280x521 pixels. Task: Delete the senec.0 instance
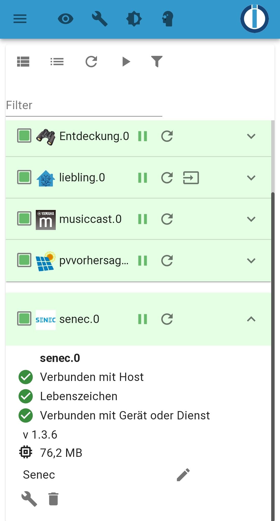53,499
